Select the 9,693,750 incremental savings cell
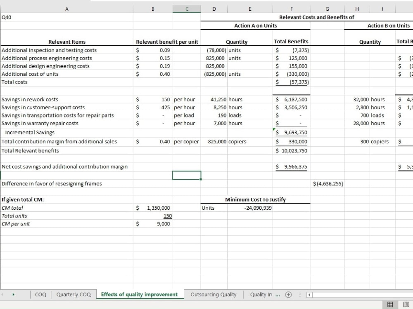Screen dimensions: 413x309 (x=291, y=132)
